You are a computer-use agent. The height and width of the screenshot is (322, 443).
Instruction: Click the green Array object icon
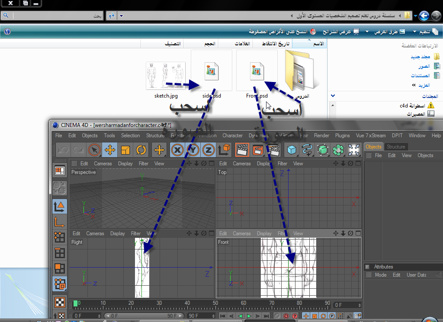coord(338,150)
